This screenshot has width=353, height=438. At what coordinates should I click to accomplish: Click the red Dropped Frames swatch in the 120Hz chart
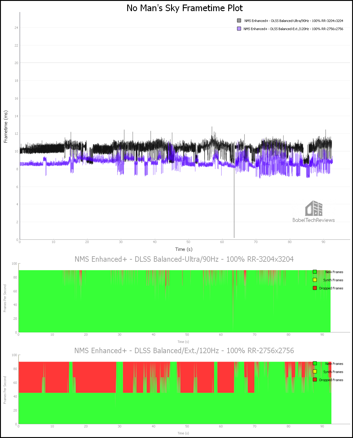315,380
